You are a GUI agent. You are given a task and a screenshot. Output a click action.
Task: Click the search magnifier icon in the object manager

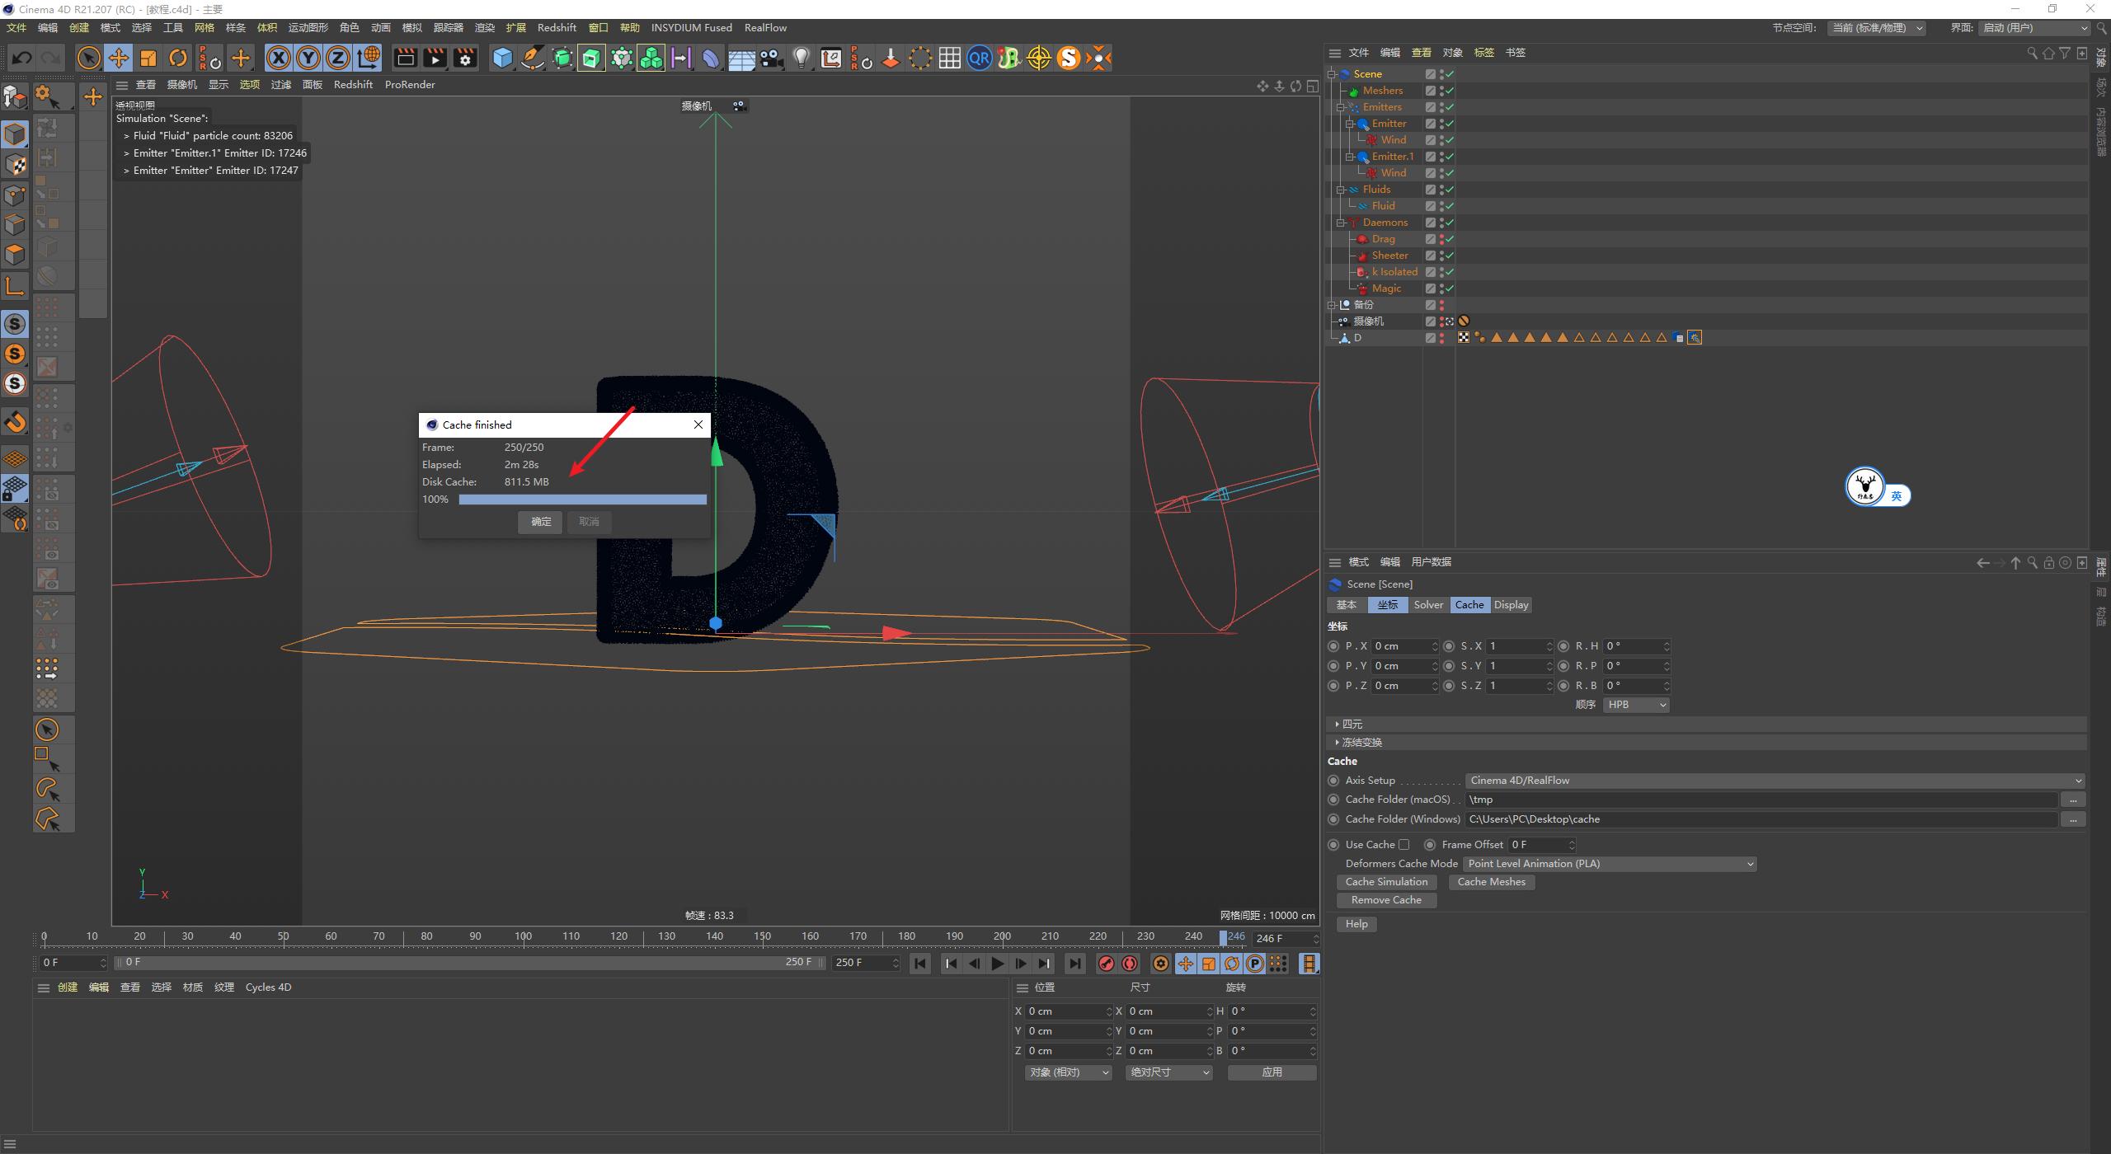click(x=2031, y=52)
